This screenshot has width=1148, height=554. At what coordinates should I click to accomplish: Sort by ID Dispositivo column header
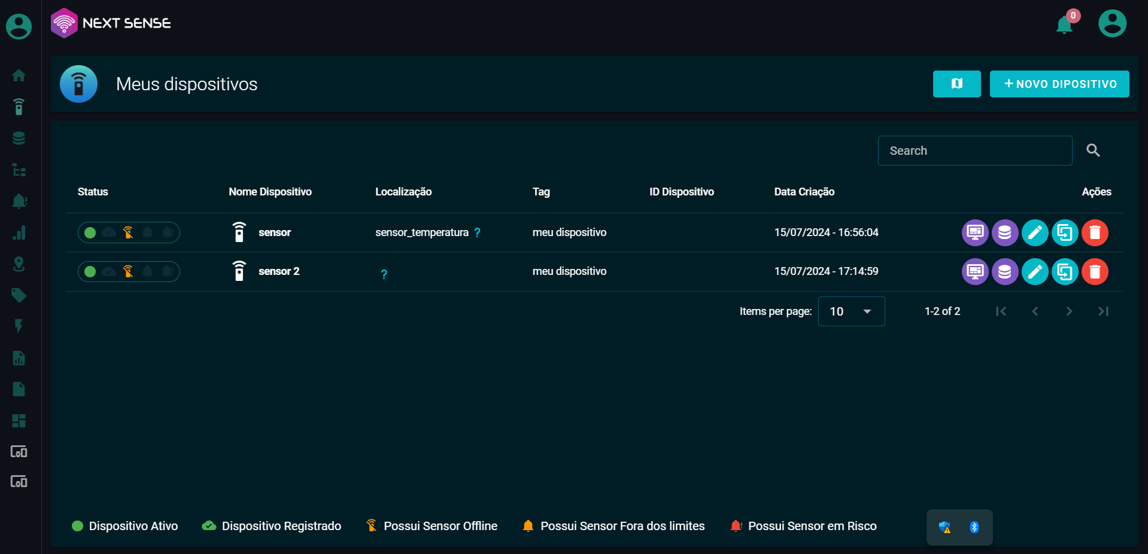[x=682, y=192]
